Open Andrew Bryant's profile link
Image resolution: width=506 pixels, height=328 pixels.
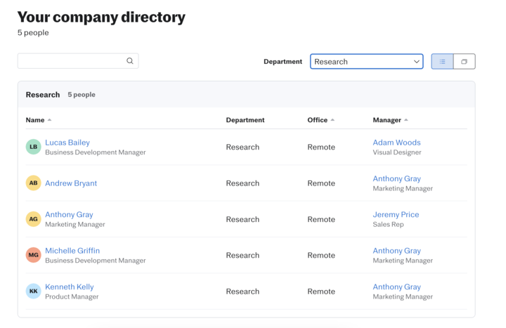click(x=71, y=183)
